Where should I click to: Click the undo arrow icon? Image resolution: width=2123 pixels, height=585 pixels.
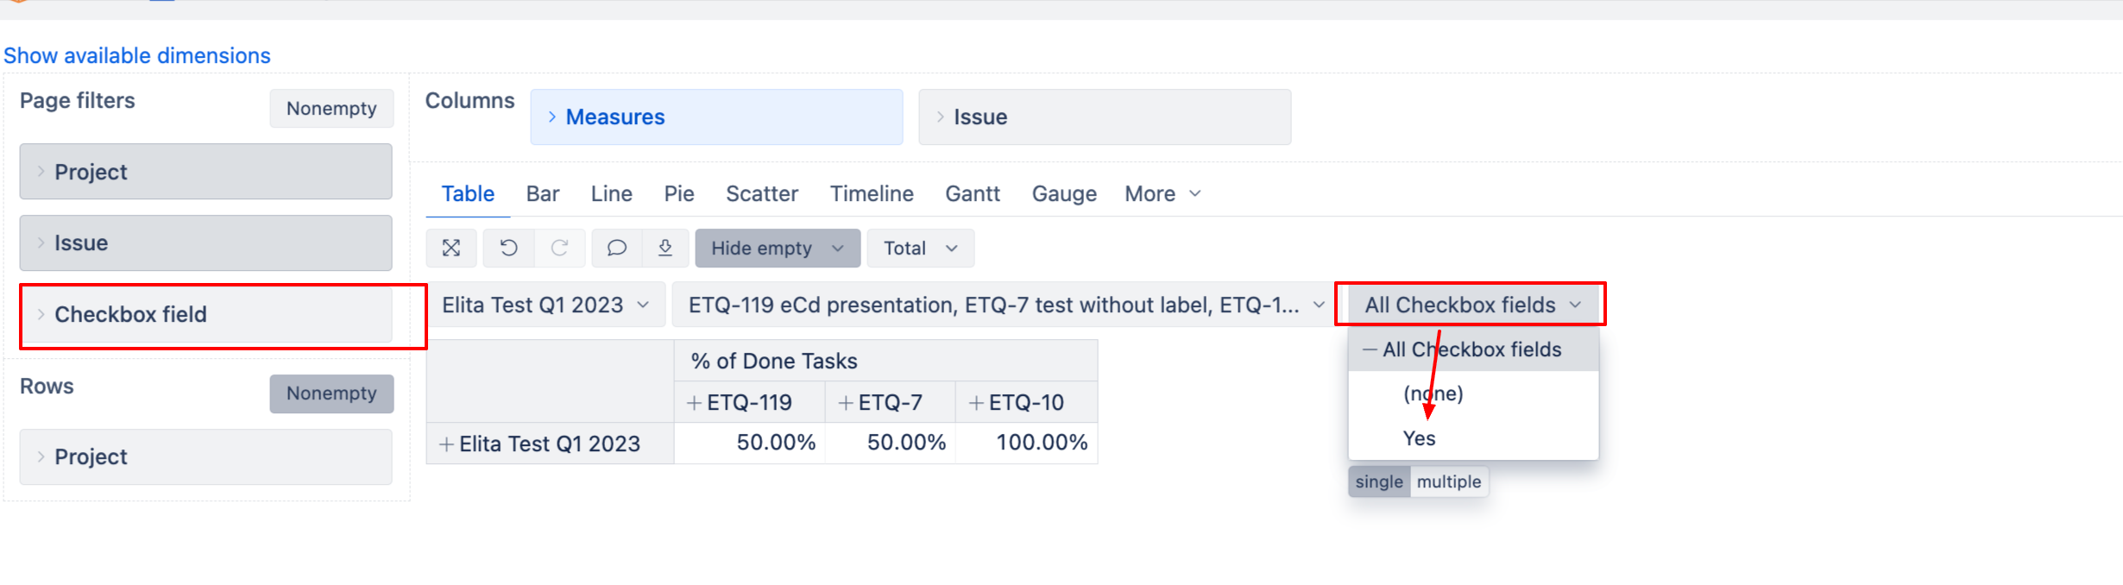tap(509, 248)
